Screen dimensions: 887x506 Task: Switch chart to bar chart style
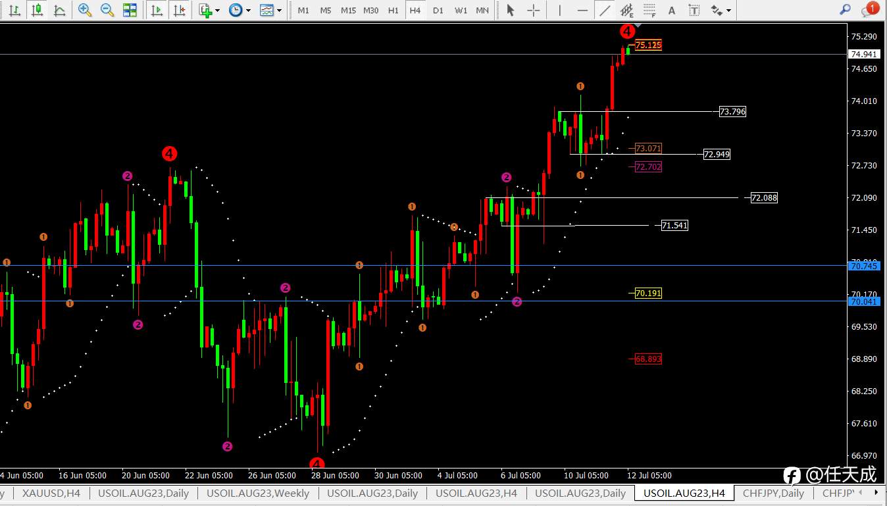tap(14, 10)
